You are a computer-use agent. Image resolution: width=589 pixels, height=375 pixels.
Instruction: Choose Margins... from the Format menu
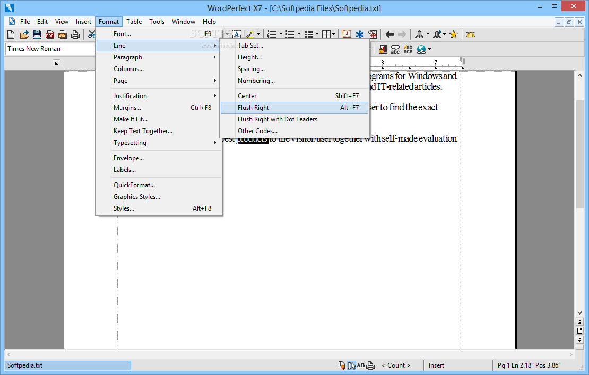tap(159, 107)
